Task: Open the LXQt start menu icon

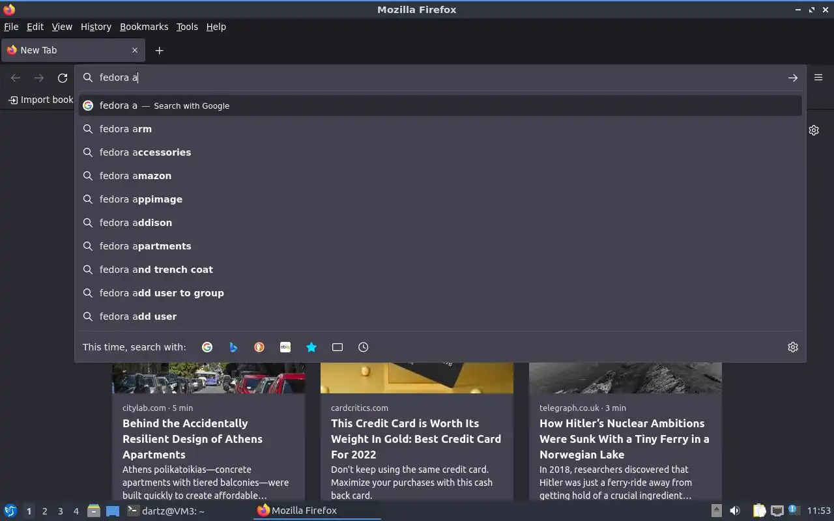Action: point(10,511)
